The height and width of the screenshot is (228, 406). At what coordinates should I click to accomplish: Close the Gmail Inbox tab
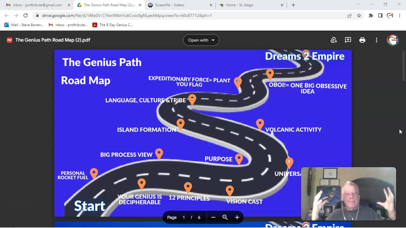(x=69, y=5)
